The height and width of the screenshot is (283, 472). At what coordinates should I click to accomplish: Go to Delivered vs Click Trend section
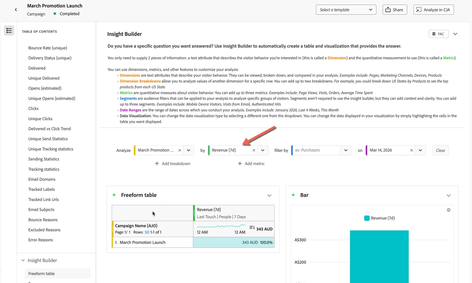50,129
